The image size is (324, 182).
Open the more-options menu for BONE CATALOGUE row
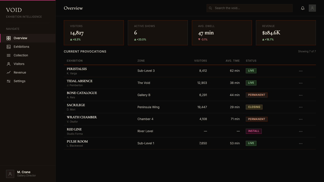click(301, 95)
